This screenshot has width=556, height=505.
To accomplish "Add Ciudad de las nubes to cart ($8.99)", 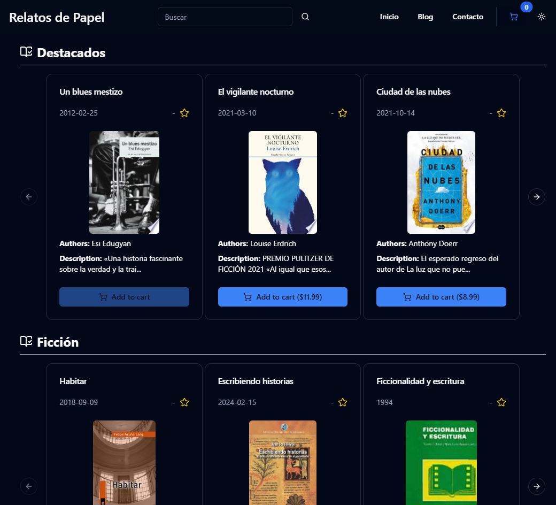I will [x=441, y=297].
